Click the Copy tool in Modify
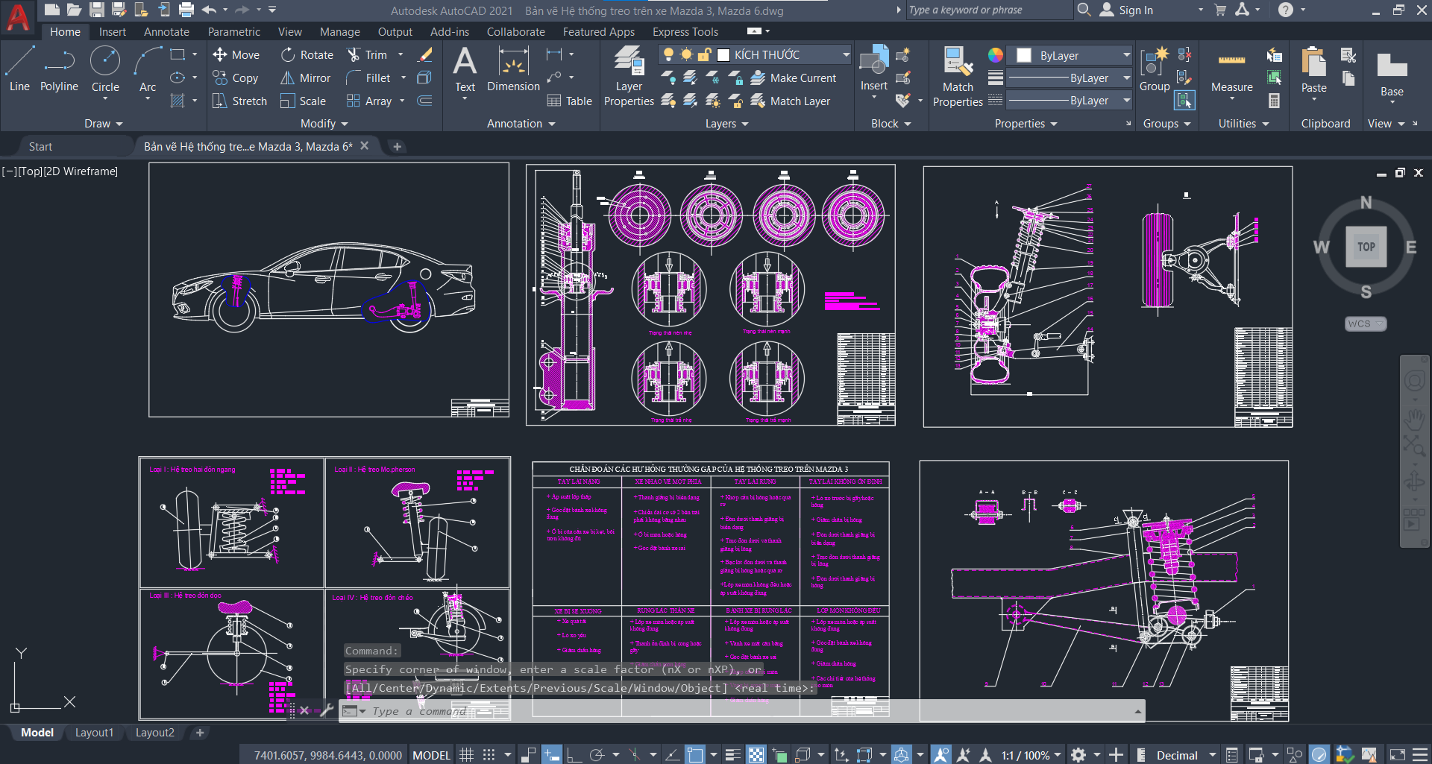Viewport: 1432px width, 764px height. click(x=236, y=78)
